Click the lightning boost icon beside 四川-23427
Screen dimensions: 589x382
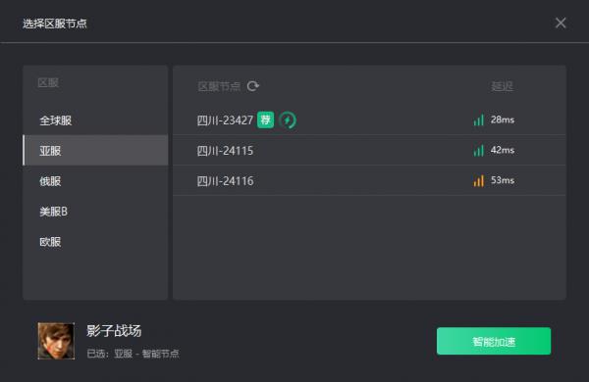[x=288, y=120]
